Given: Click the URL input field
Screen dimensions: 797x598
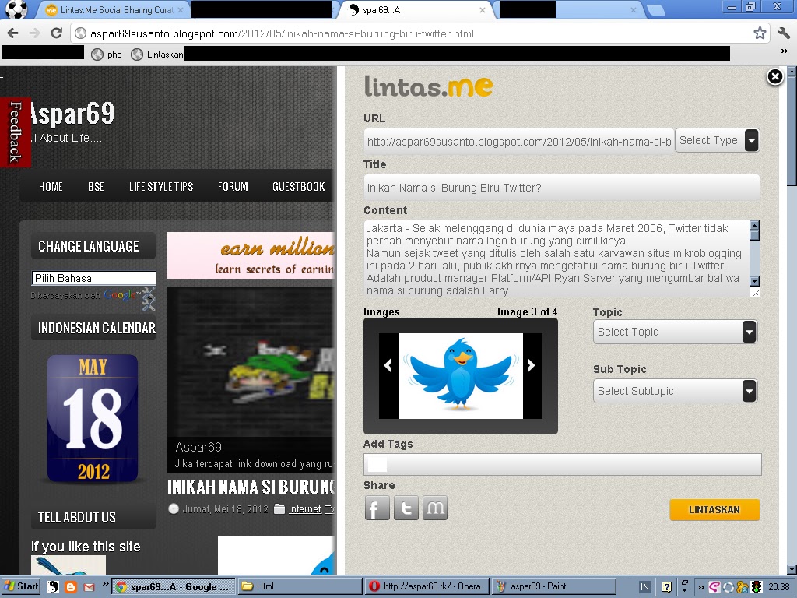Looking at the screenshot, I should tap(518, 142).
